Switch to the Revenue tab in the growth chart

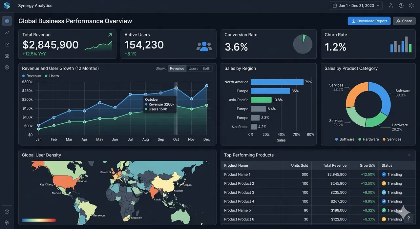[177, 68]
